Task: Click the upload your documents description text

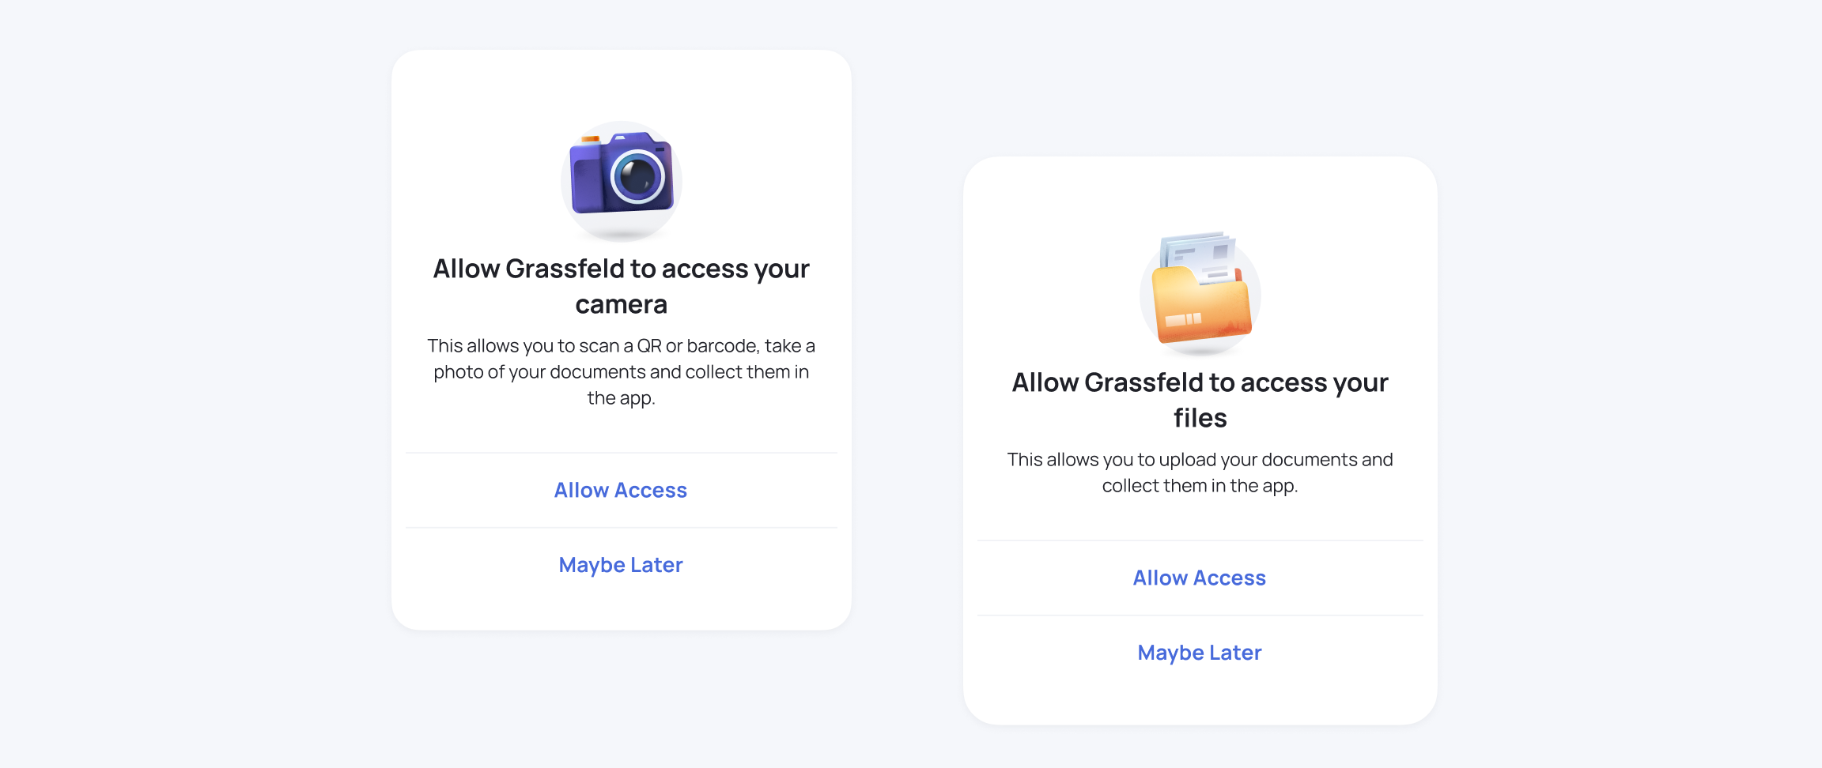Action: tap(1200, 472)
